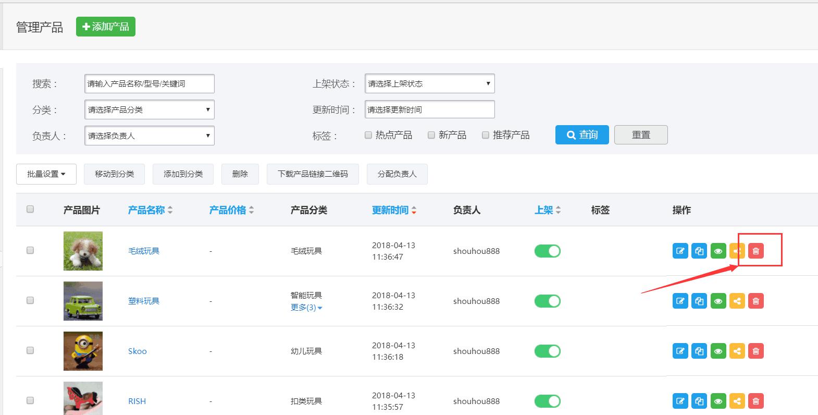Click the green 添加产品 button
This screenshot has width=818, height=415.
point(106,27)
